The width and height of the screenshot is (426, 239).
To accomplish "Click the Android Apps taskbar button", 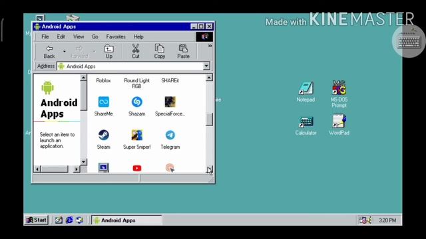I will [126, 220].
